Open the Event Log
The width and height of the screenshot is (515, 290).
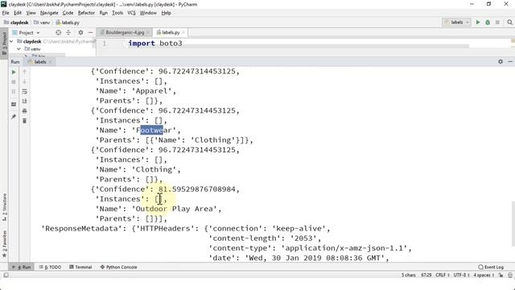491,267
